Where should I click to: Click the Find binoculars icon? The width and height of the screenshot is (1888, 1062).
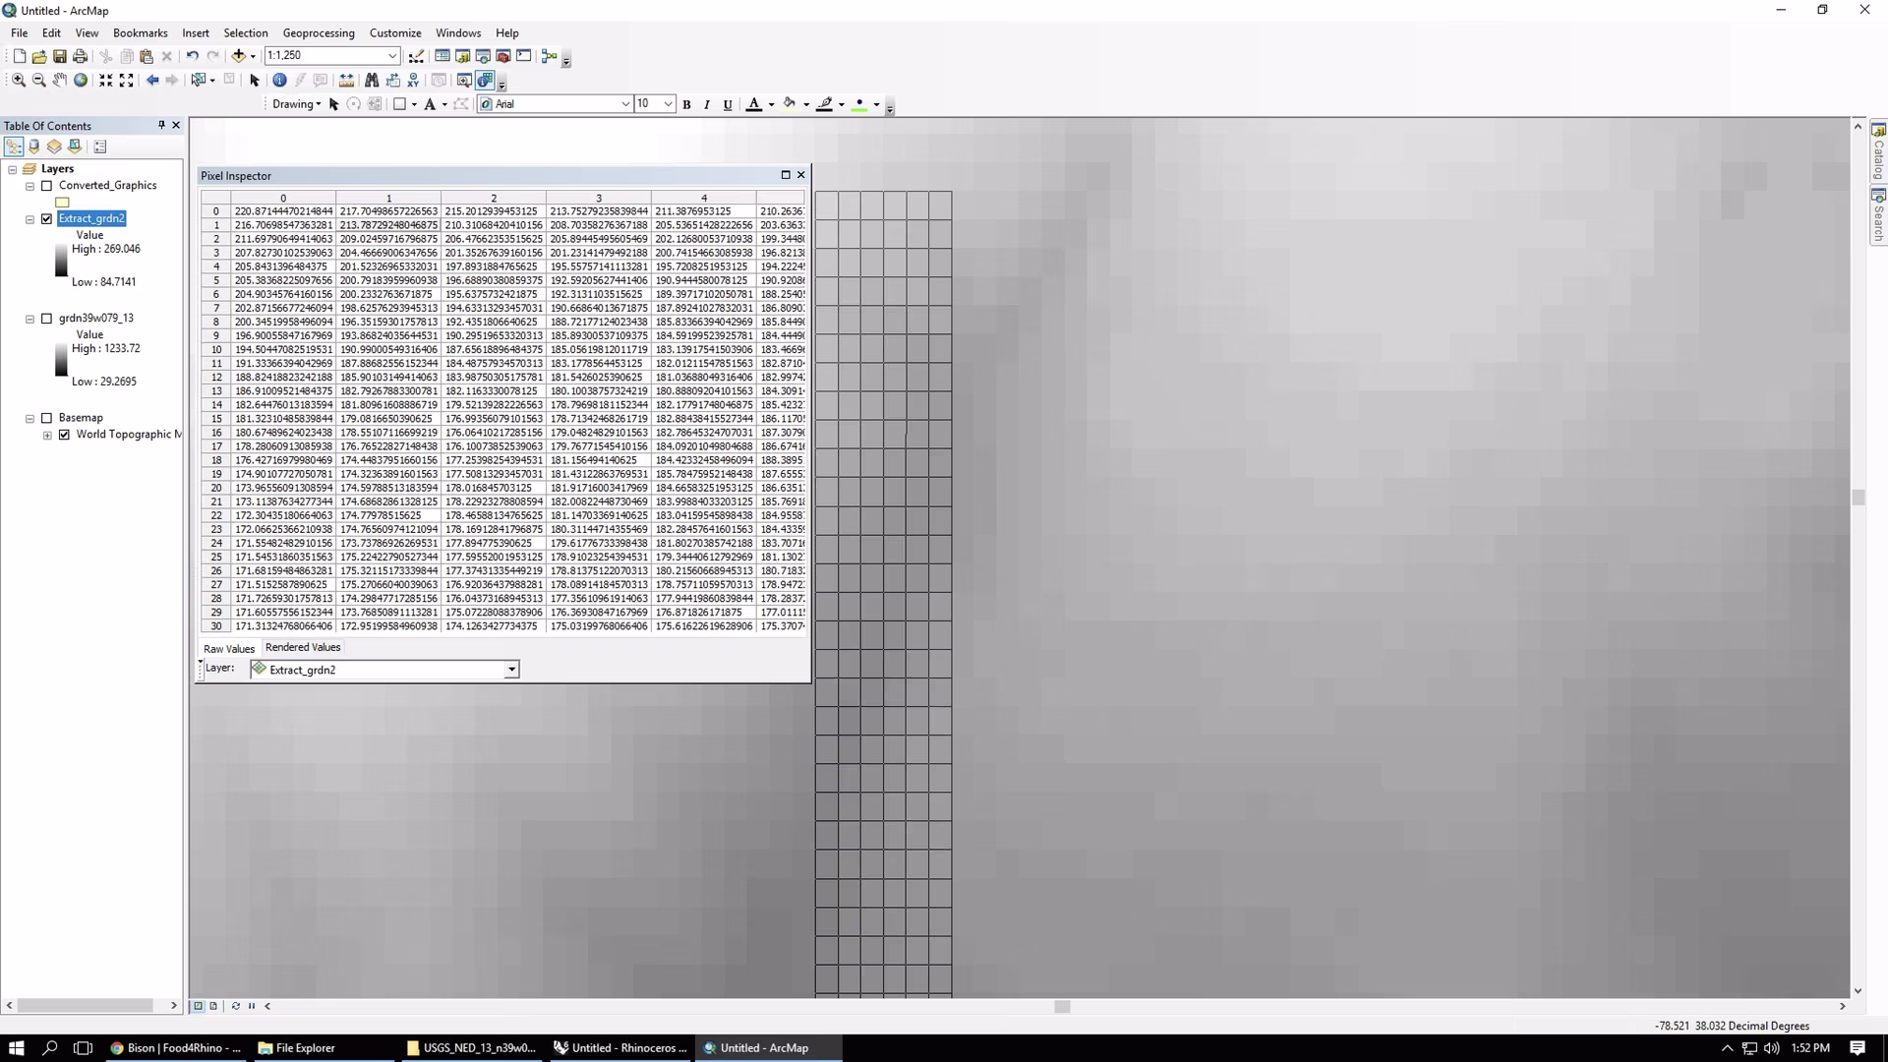pos(372,81)
